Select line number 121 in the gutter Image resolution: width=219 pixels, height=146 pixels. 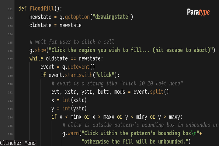[x=10, y=9]
